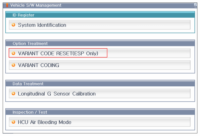This screenshot has width=200, height=136.
Task: Launch HCU Air Bleeding Mode
Action: tap(45, 122)
